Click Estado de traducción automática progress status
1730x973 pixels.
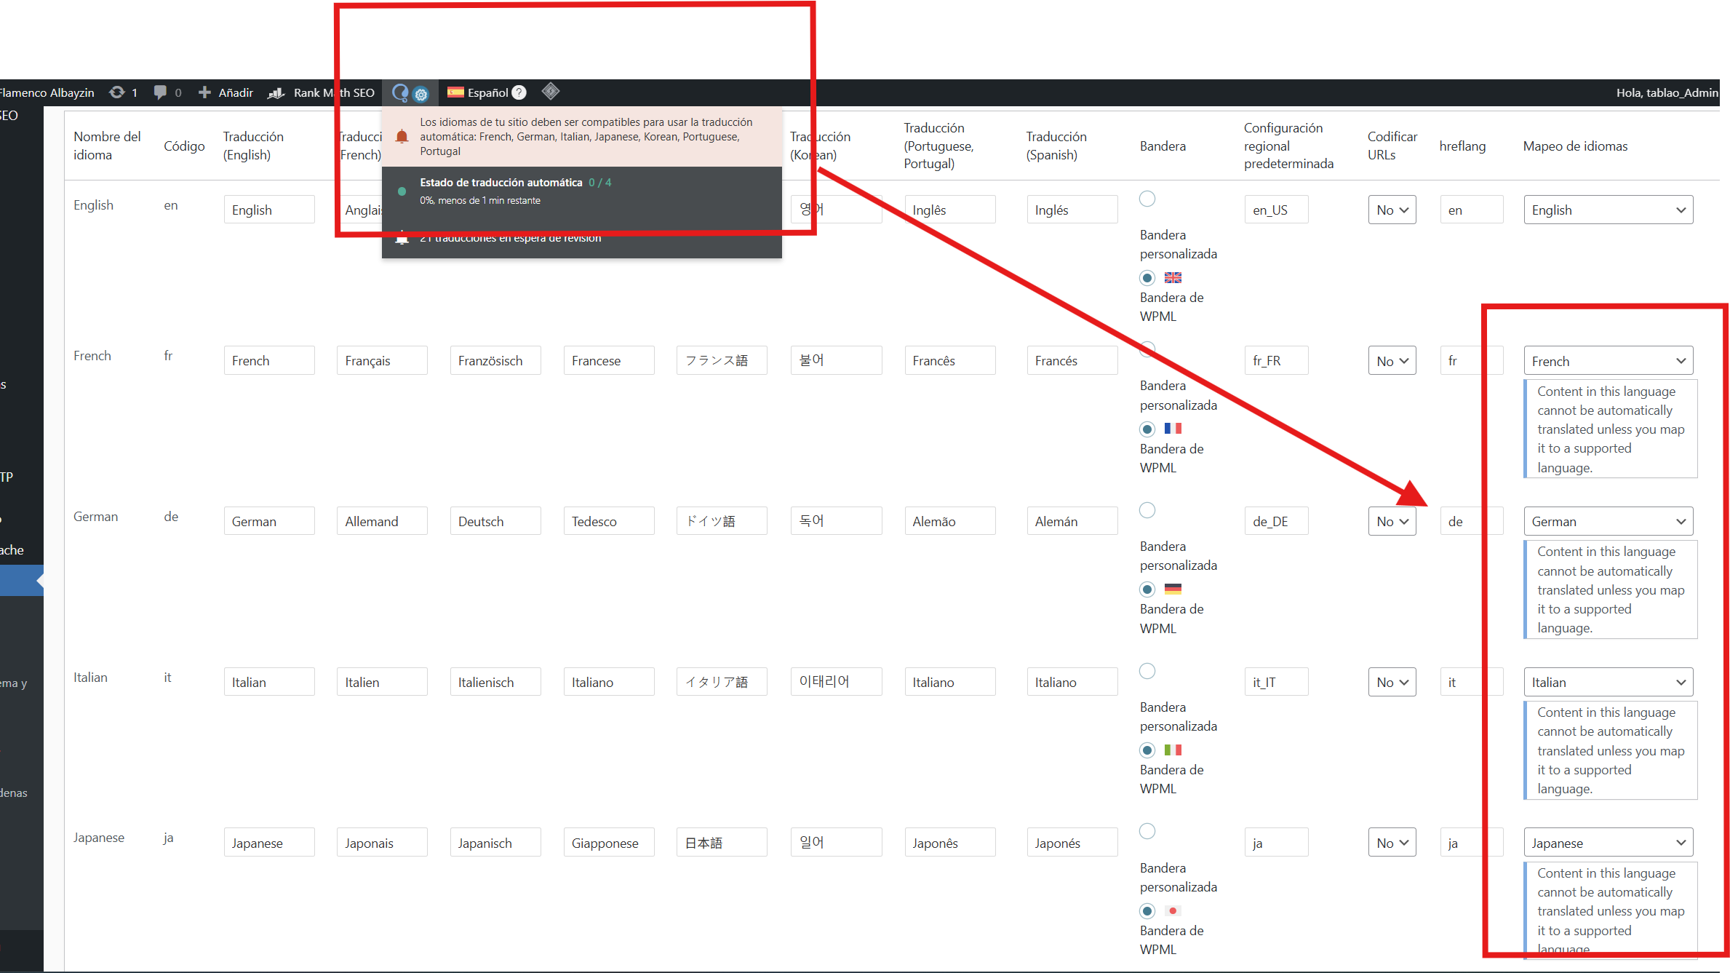point(501,183)
